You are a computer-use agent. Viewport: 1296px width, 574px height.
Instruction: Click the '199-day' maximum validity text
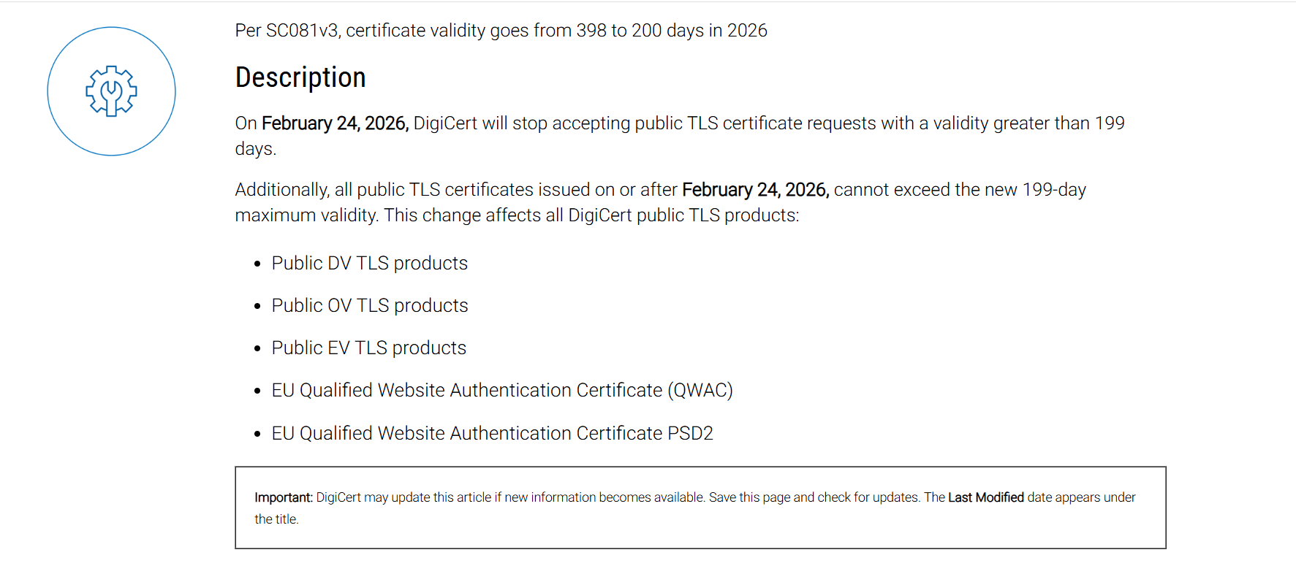point(1054,190)
